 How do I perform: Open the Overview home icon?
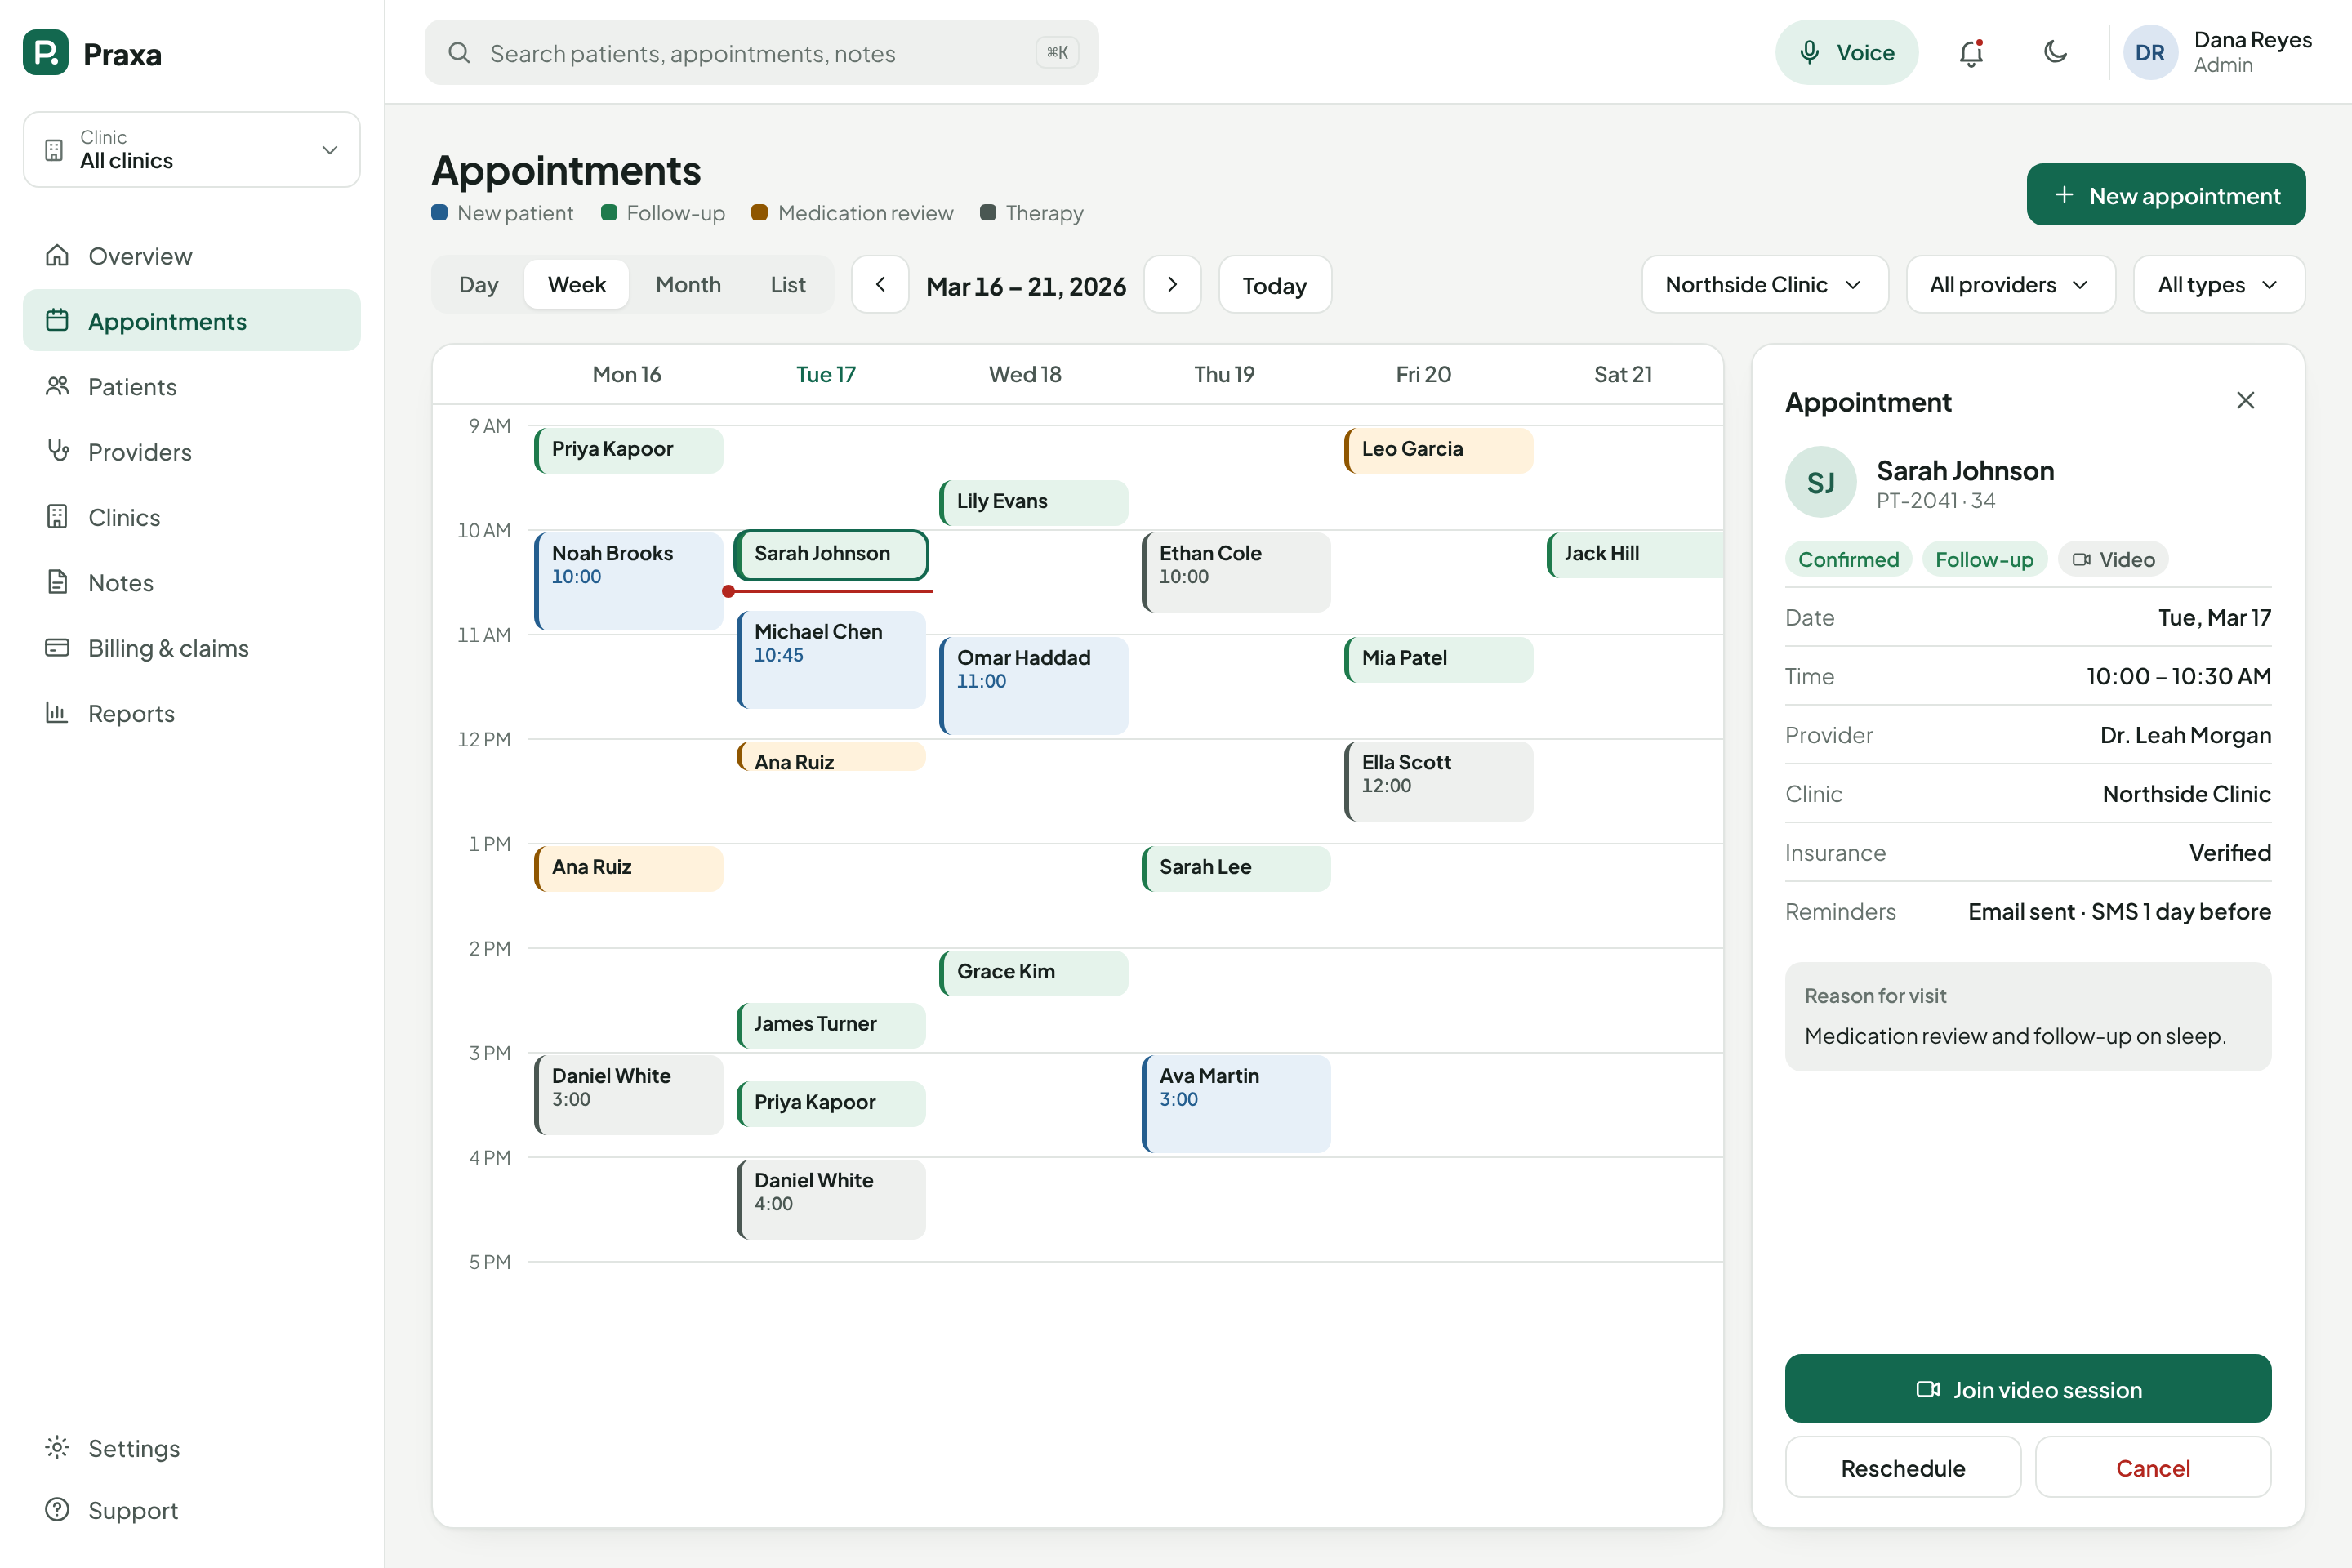click(57, 256)
